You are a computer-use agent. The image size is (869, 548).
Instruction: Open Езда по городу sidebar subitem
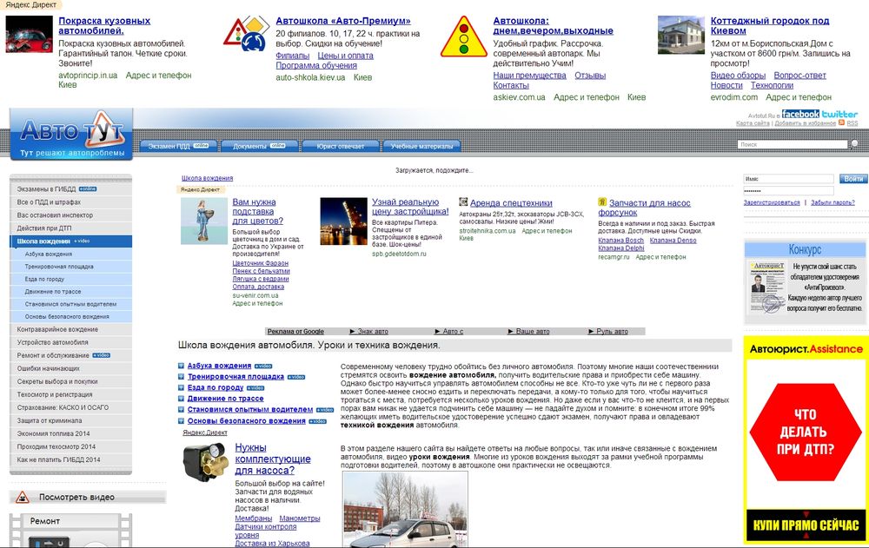point(71,279)
